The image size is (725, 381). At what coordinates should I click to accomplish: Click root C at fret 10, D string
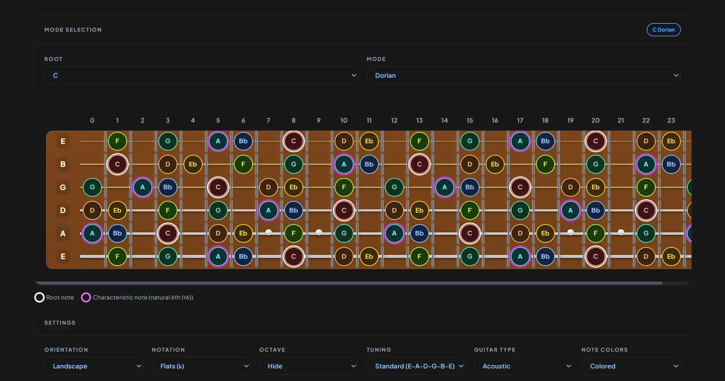(x=344, y=210)
